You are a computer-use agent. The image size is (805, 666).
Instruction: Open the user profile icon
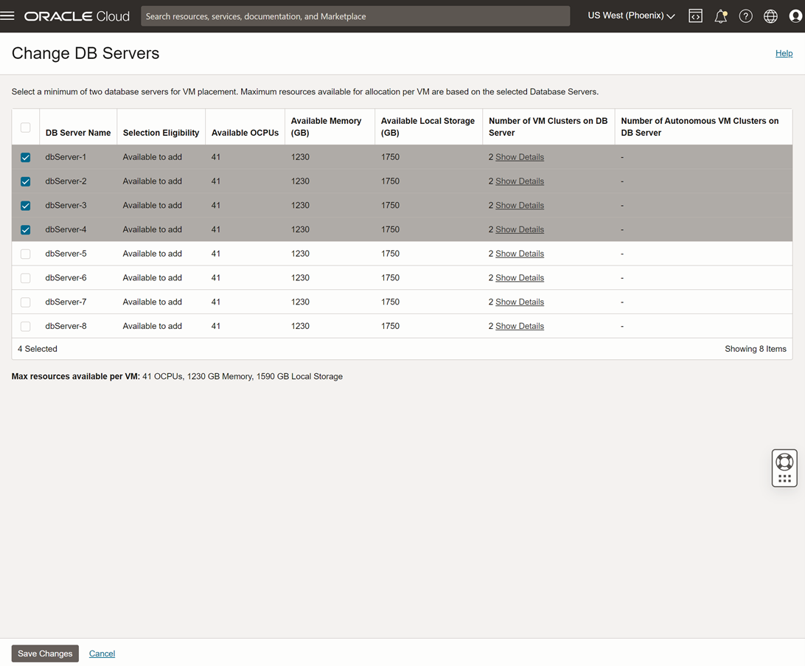(x=795, y=16)
